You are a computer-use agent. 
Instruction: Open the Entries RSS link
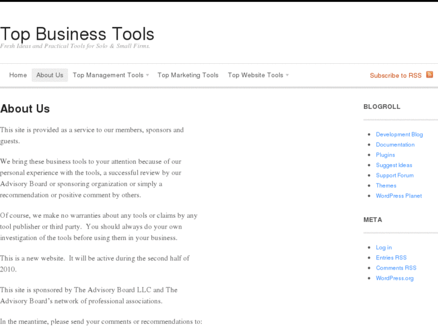click(x=391, y=258)
